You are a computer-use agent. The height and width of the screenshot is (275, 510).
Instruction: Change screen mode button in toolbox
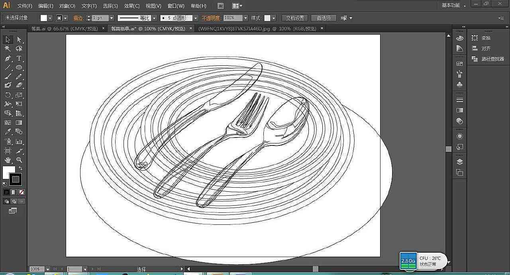pyautogui.click(x=13, y=211)
